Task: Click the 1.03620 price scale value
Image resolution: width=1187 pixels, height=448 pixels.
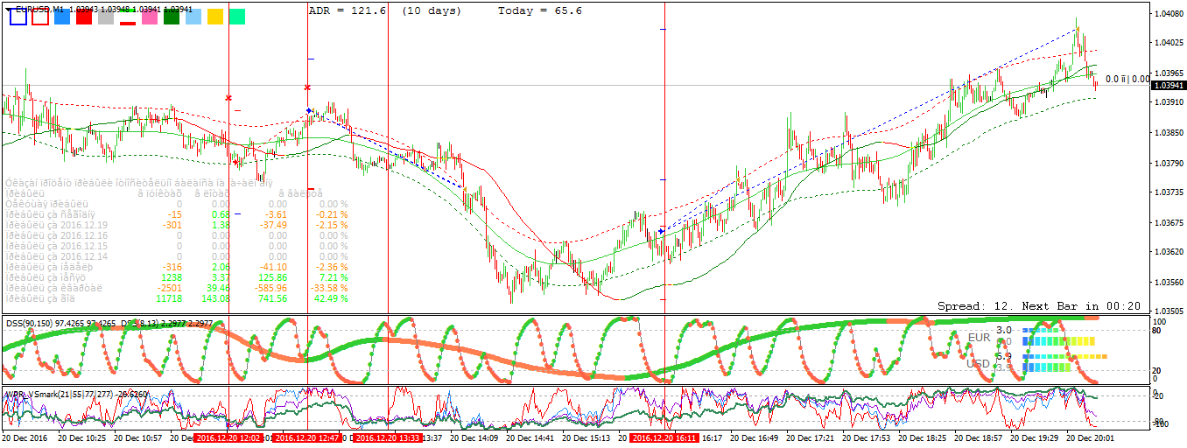Action: pyautogui.click(x=1169, y=252)
